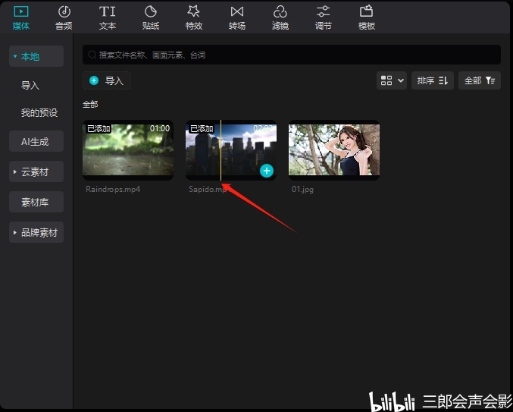This screenshot has width=513, height=412.
Task: Expand the 品牌素材 (Brand Material) section
Action: (x=36, y=232)
